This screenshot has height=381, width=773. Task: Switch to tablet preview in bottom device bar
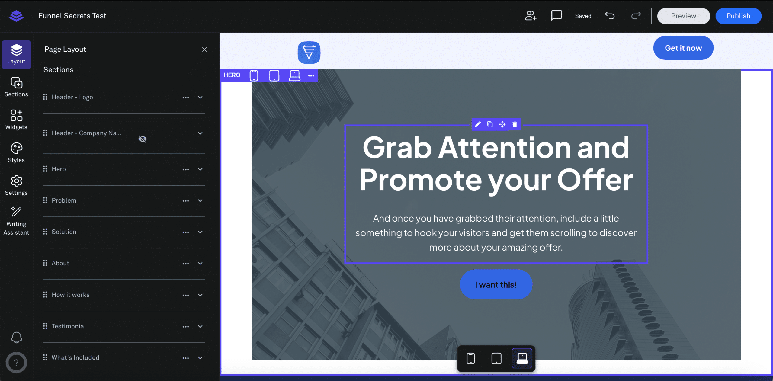click(496, 358)
